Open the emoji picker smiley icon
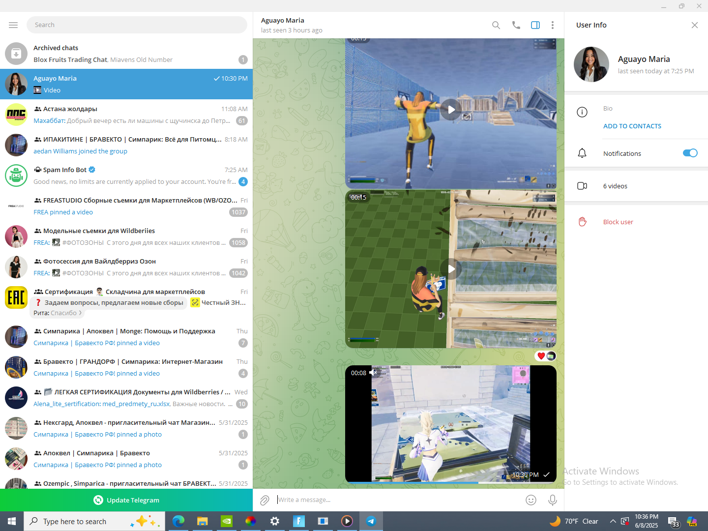The image size is (708, 531). (x=531, y=500)
